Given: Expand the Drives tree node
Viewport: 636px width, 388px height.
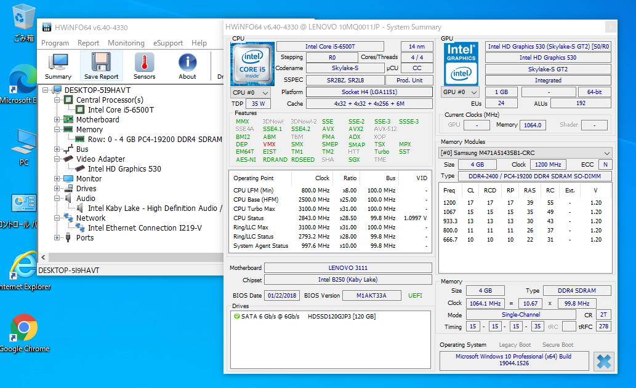Looking at the screenshot, I should 57,188.
